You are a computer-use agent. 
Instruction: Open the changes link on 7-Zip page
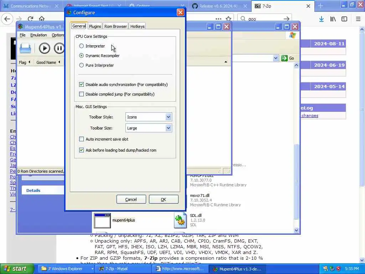pos(310,116)
